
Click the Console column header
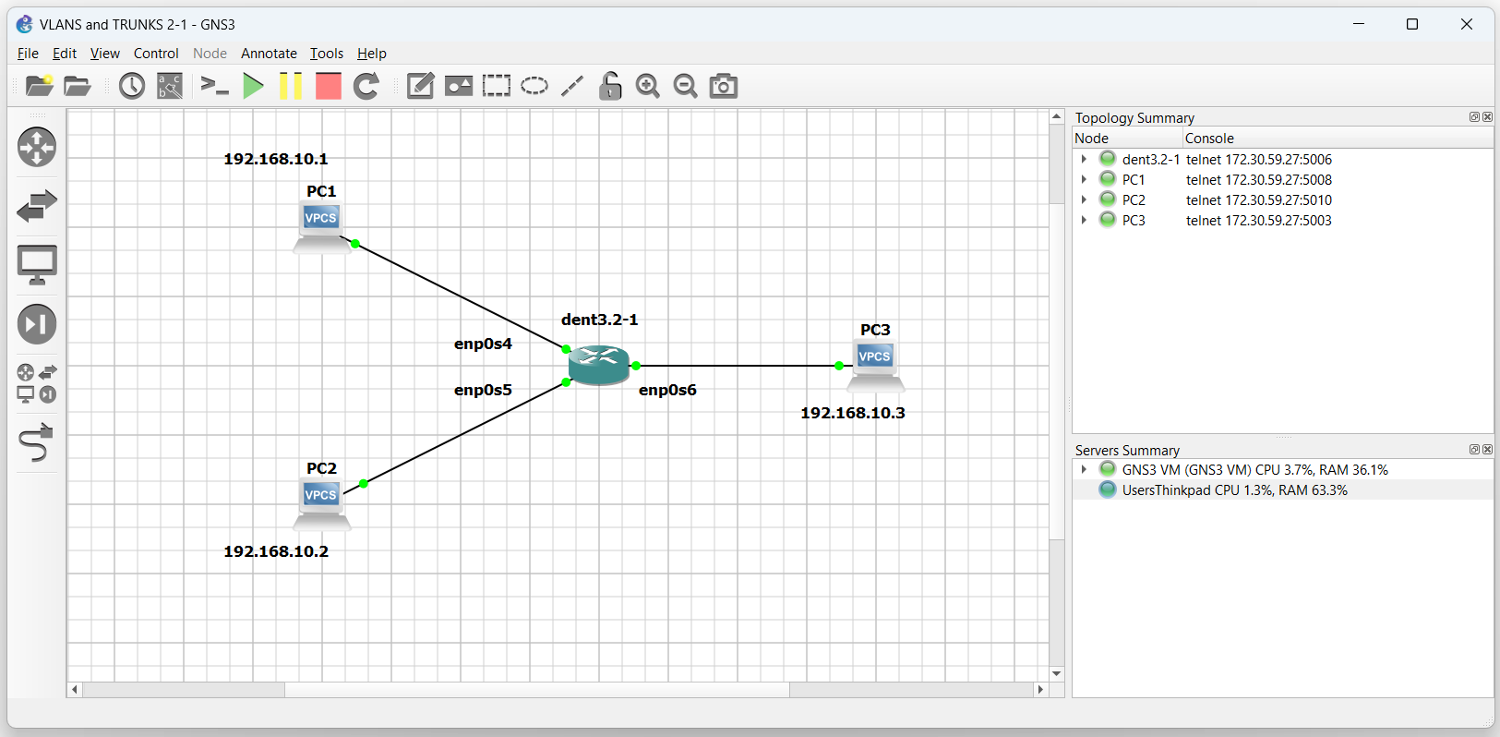click(1338, 139)
